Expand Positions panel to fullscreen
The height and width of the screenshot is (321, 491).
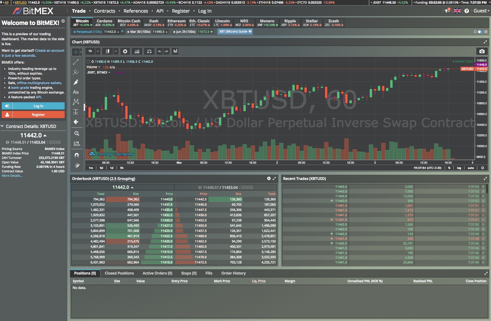tap(486, 273)
